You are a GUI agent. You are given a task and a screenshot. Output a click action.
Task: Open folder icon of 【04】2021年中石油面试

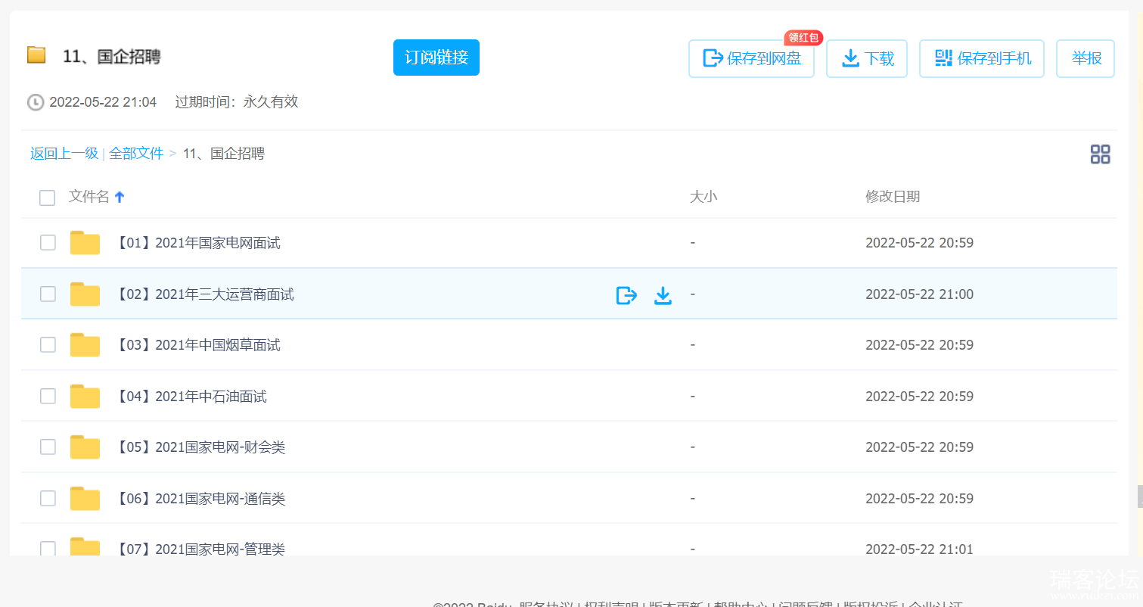(x=85, y=397)
